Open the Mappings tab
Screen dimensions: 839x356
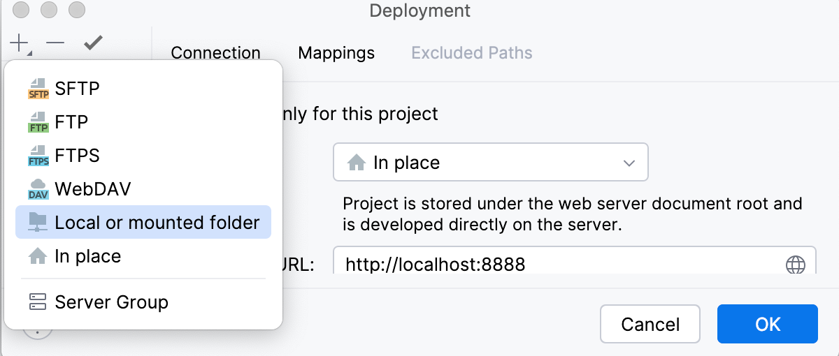tap(336, 53)
